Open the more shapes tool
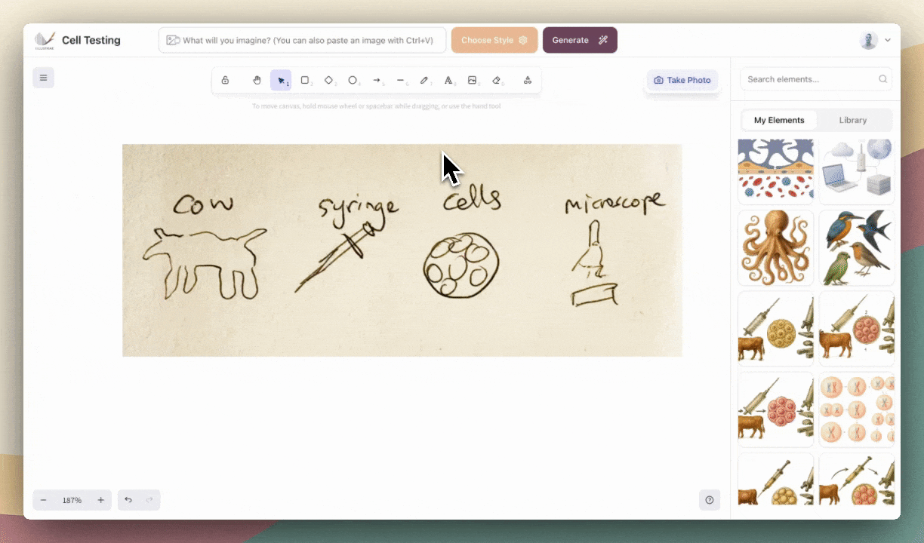 [528, 80]
